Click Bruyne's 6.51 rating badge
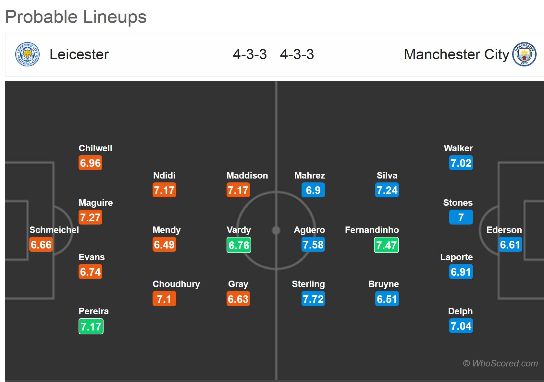544x382 pixels. coord(387,299)
